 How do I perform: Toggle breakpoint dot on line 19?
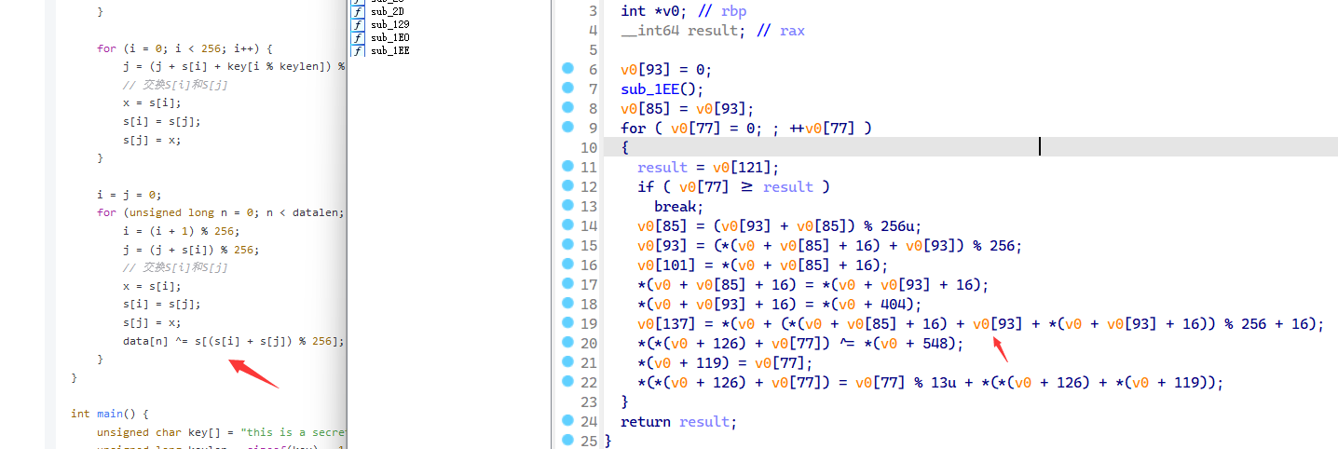pos(567,323)
